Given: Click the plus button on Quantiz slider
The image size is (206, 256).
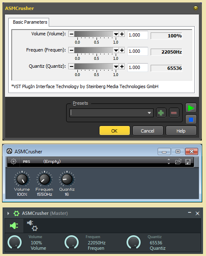Looking at the screenshot, I should (x=122, y=66).
